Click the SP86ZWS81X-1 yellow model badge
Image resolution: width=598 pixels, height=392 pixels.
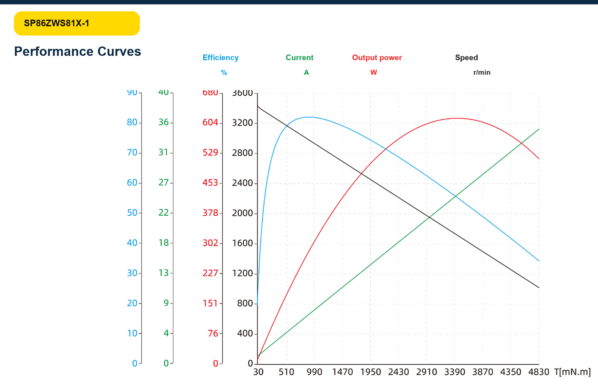pos(77,23)
